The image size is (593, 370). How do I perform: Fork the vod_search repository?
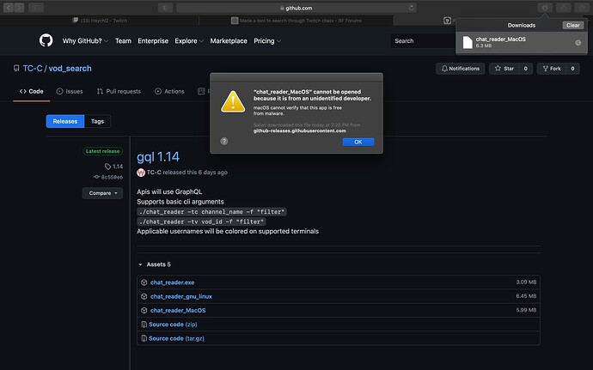click(552, 69)
